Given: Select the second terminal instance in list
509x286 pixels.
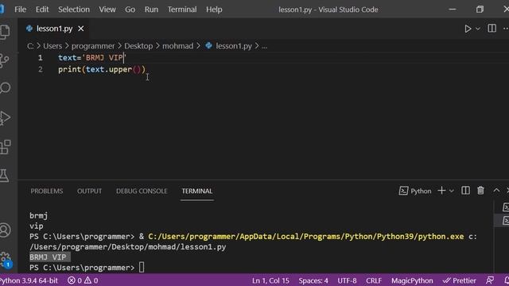Looking at the screenshot, I should [x=505, y=221].
